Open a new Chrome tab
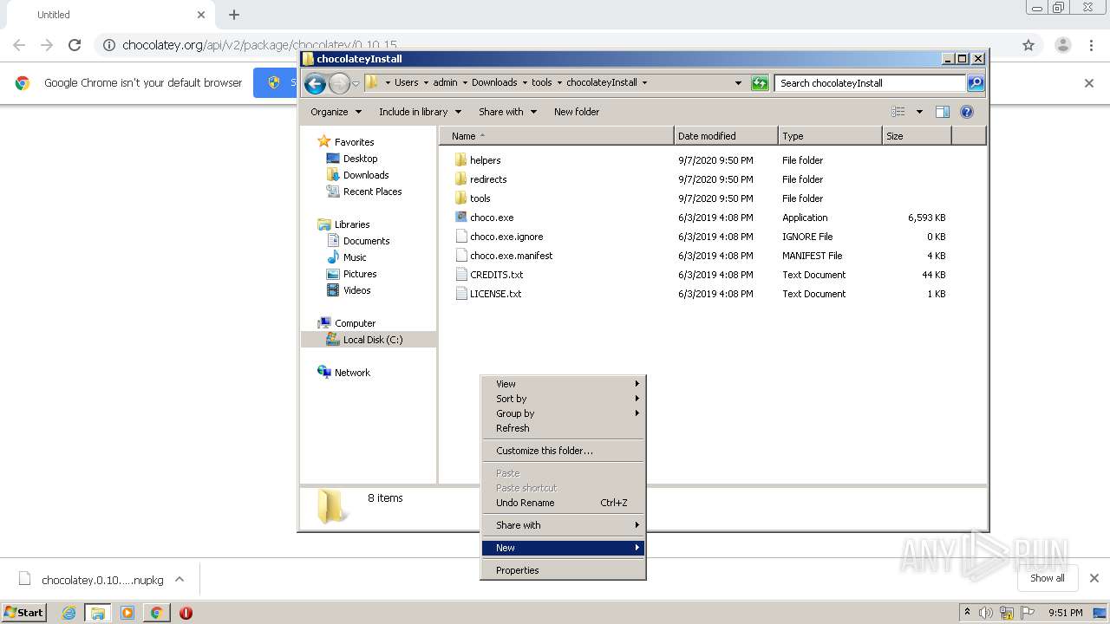The image size is (1110, 624). click(x=233, y=15)
